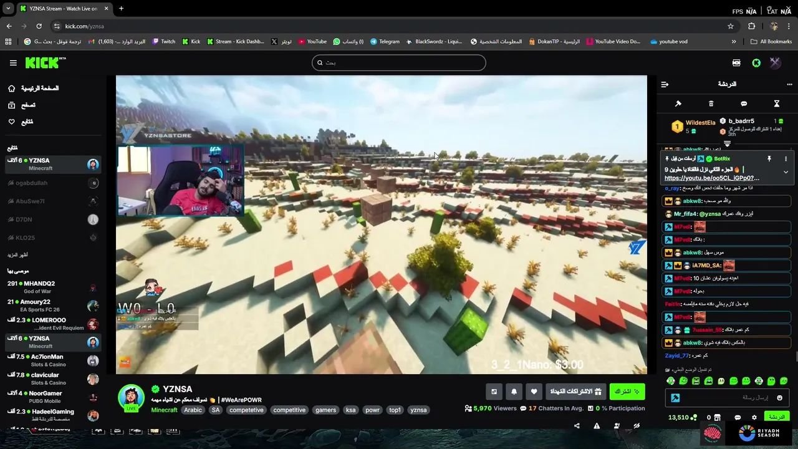This screenshot has height=449, width=798.
Task: Collapse the pinned BotRix message chevron
Action: point(786,171)
